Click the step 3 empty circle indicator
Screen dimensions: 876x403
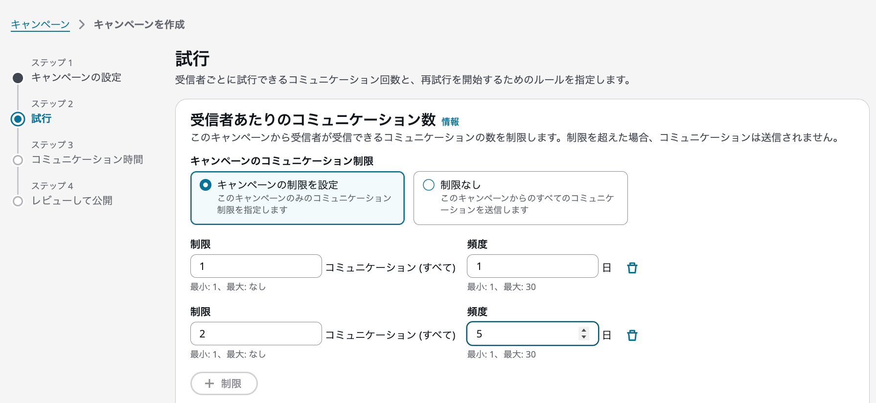(x=18, y=160)
